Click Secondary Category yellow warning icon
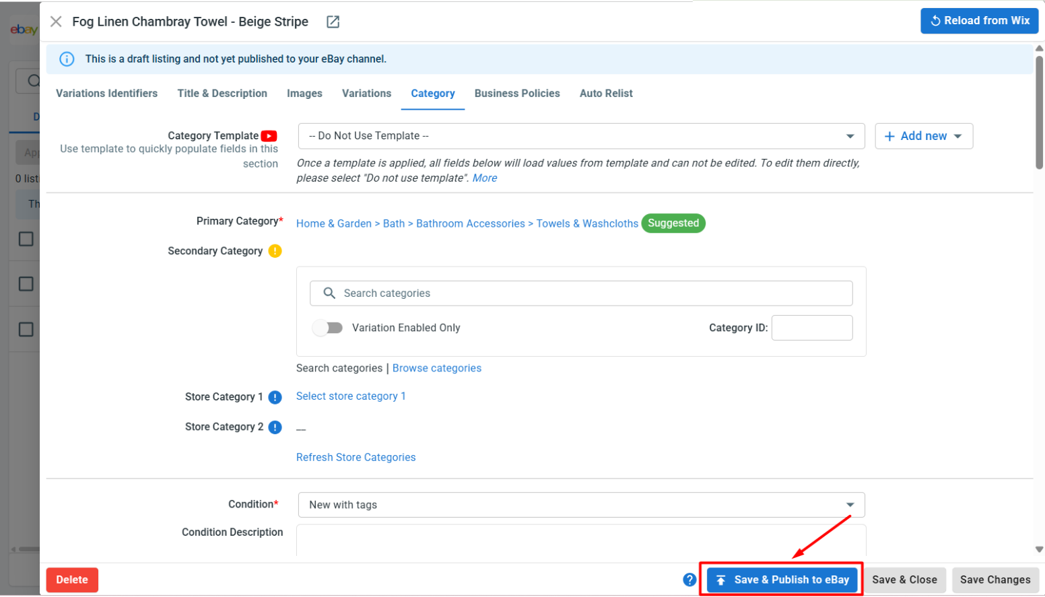This screenshot has height=597, width=1045. (275, 251)
